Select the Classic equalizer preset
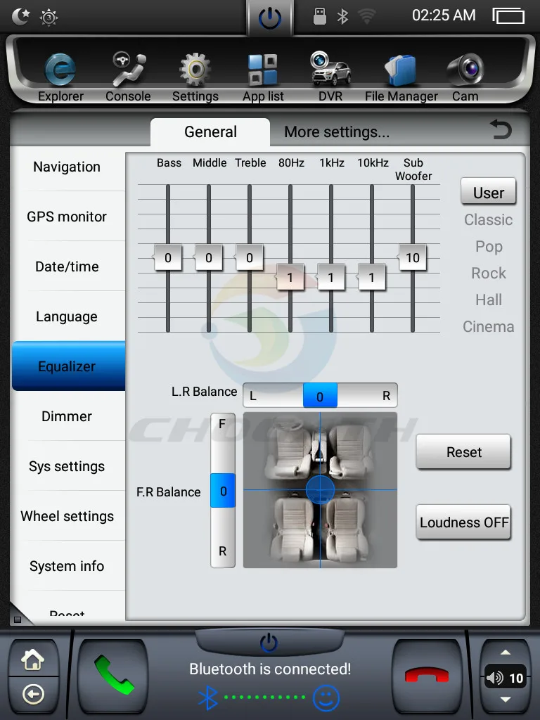Viewport: 540px width, 720px height. 489,219
